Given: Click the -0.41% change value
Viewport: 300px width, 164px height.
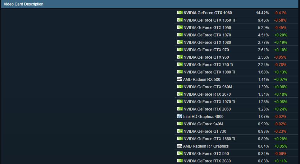Looking at the screenshot, I should (x=280, y=13).
